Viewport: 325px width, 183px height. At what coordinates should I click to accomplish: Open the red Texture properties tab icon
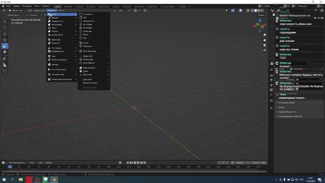(271, 108)
